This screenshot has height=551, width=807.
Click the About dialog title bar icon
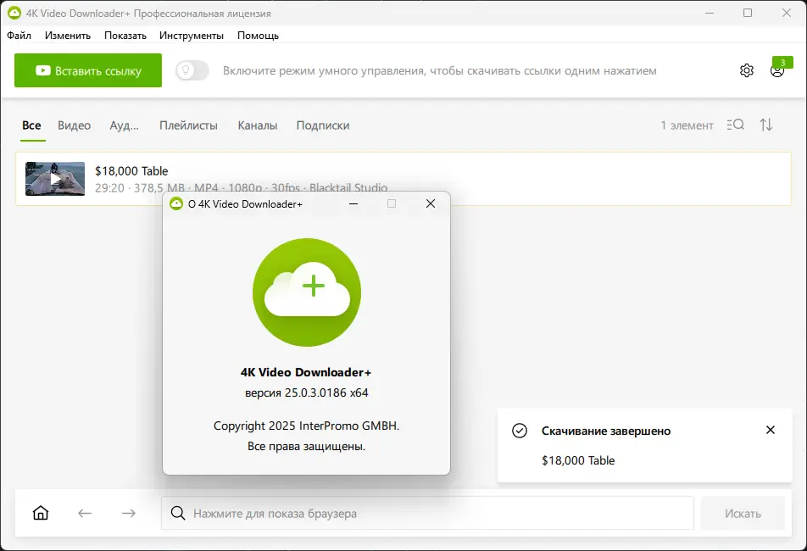[176, 203]
